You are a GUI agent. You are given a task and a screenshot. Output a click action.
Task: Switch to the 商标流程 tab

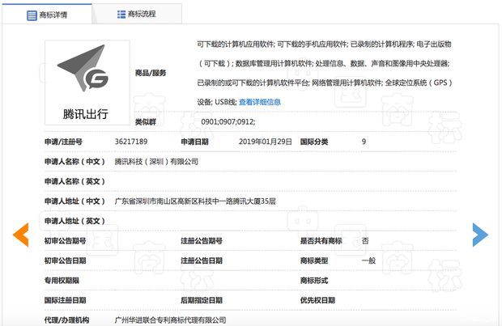[x=136, y=15]
